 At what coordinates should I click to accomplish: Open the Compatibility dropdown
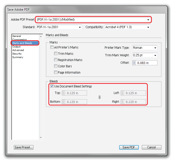click(x=148, y=27)
